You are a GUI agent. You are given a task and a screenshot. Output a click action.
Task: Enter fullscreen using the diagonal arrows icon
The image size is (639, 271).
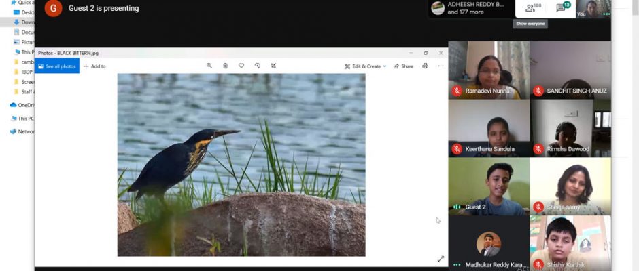tap(441, 259)
